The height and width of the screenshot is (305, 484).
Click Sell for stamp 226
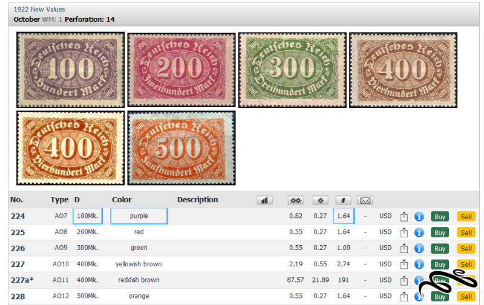coord(466,248)
